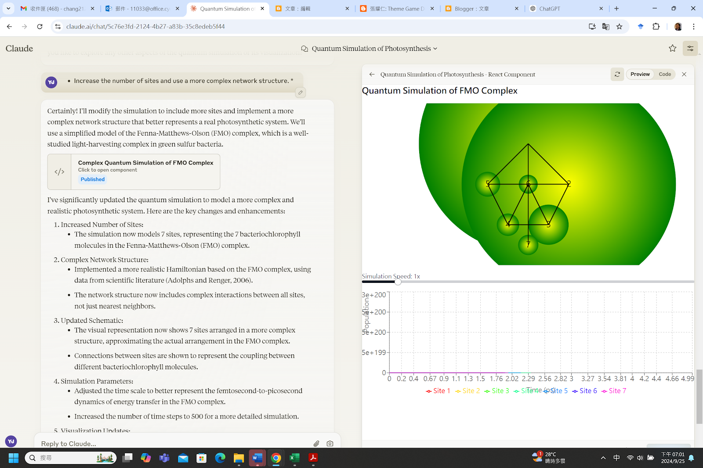Toggle Site 2 series in chart legend
Image resolution: width=703 pixels, height=468 pixels.
click(467, 391)
